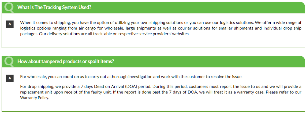Open the Warranty Policy reference
Screen dimensions: 306x113
pyautogui.click(x=34, y=98)
